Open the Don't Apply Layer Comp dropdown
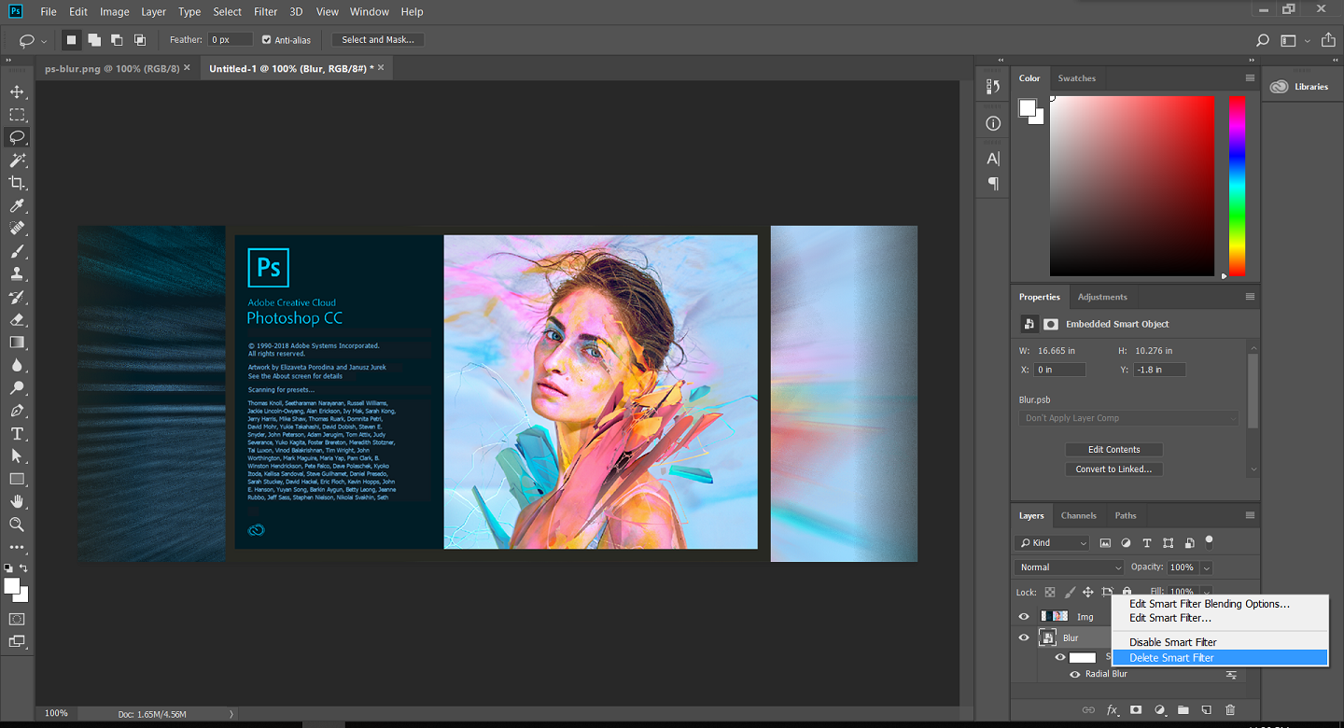Screen dimensions: 1344x728 click(1128, 418)
